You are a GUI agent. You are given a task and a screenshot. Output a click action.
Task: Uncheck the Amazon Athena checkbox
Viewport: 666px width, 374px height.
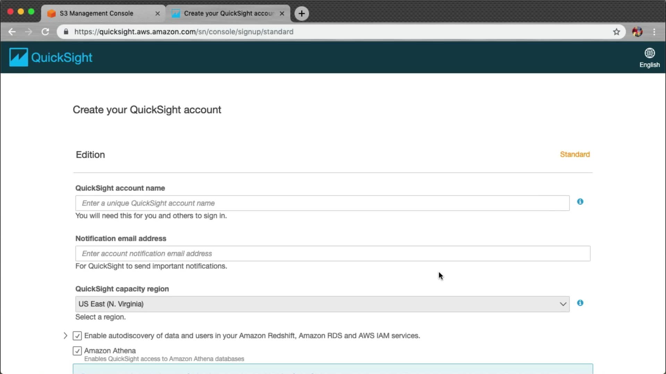[77, 351]
